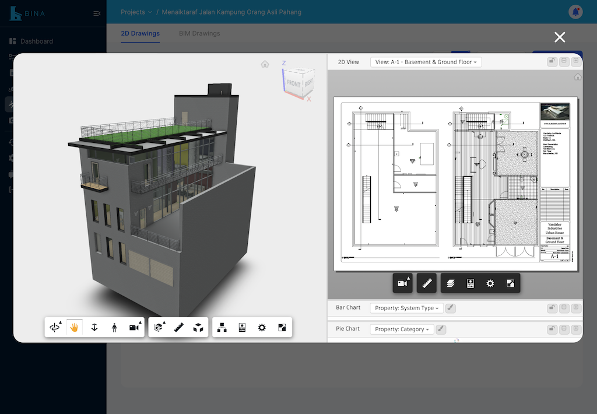The width and height of the screenshot is (597, 414).
Task: Click the 3D viewer settings gear
Action: [262, 328]
